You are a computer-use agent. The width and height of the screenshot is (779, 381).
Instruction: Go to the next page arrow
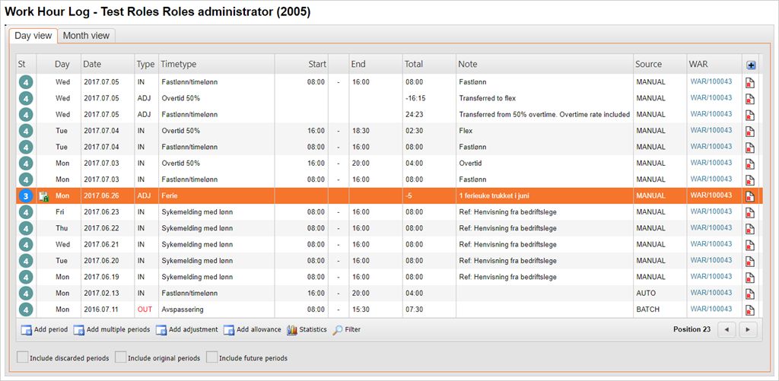point(749,329)
